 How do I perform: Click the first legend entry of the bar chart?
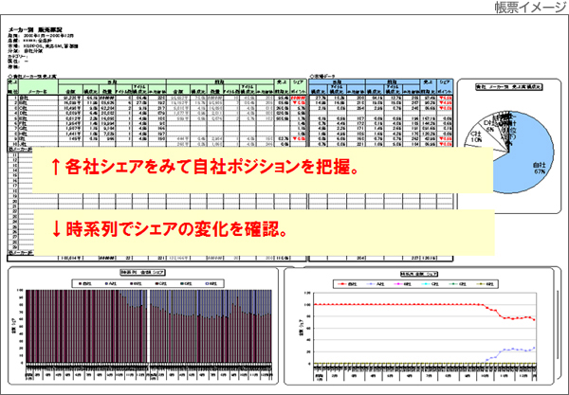click(84, 283)
